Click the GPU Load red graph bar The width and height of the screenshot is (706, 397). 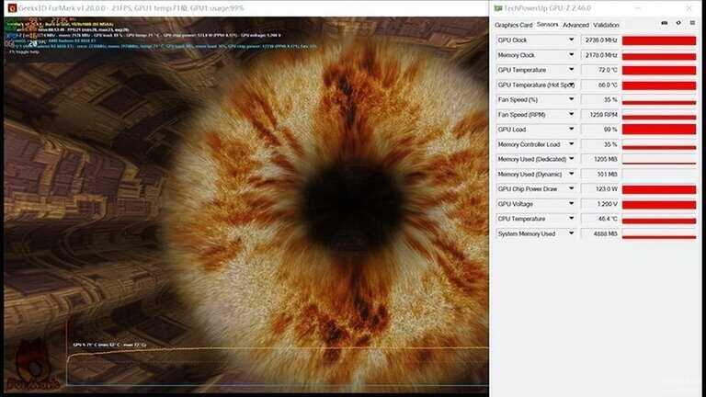point(659,130)
